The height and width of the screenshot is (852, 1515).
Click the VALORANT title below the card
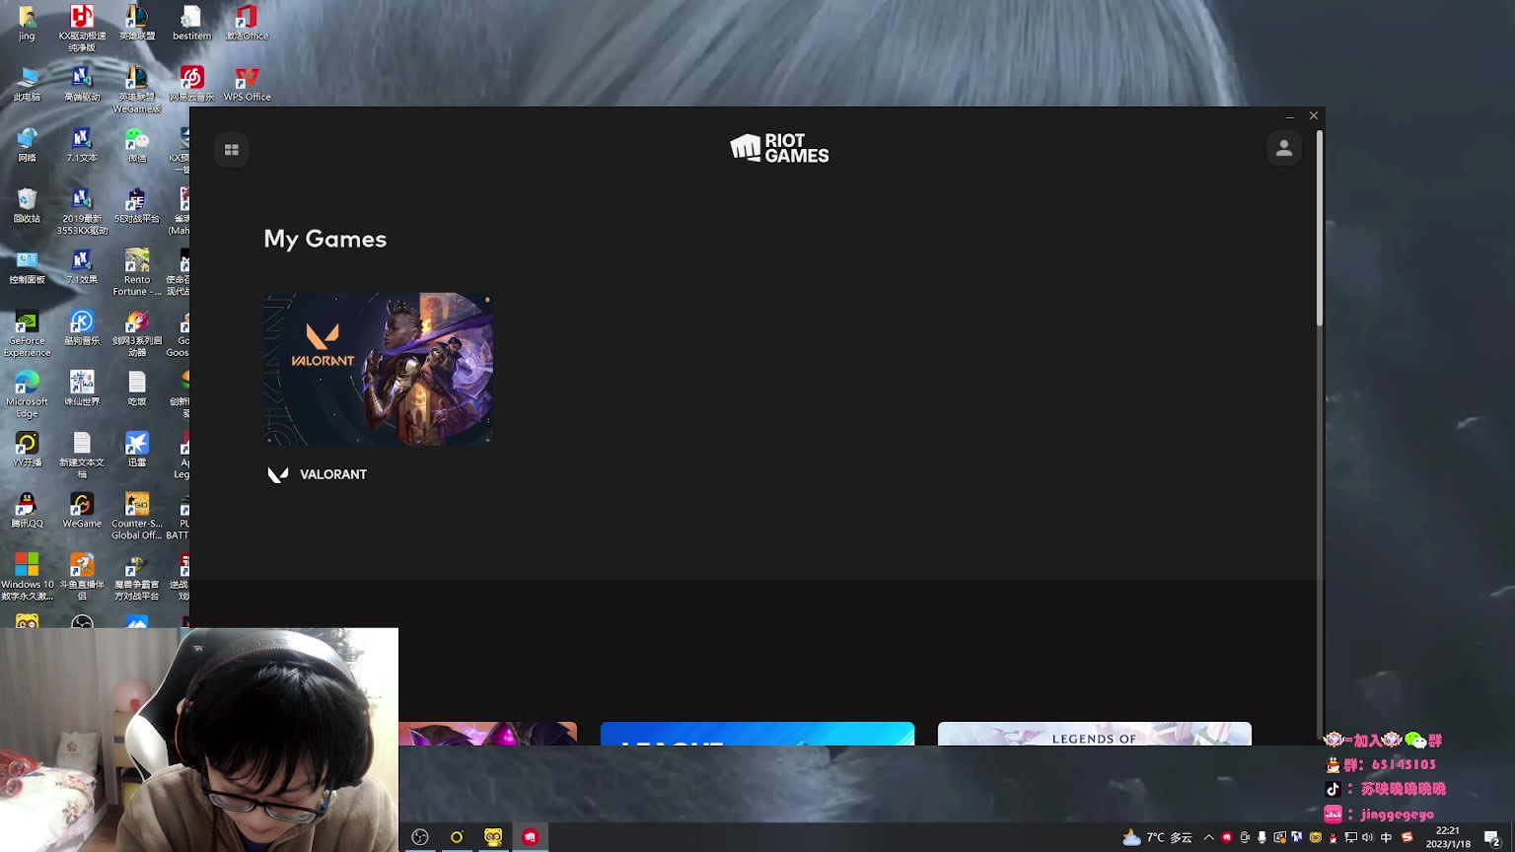333,474
